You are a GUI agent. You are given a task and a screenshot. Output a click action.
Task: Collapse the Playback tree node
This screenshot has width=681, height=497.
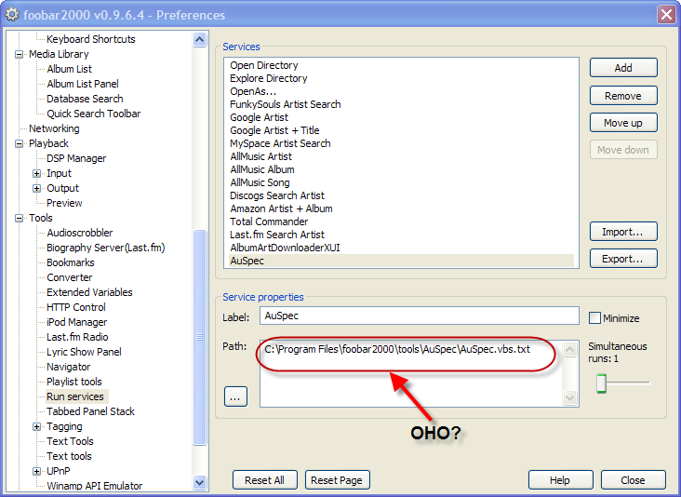[20, 144]
